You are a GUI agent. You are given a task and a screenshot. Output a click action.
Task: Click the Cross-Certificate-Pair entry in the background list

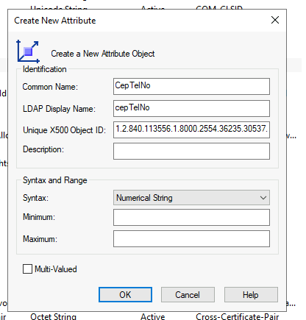coord(237,316)
